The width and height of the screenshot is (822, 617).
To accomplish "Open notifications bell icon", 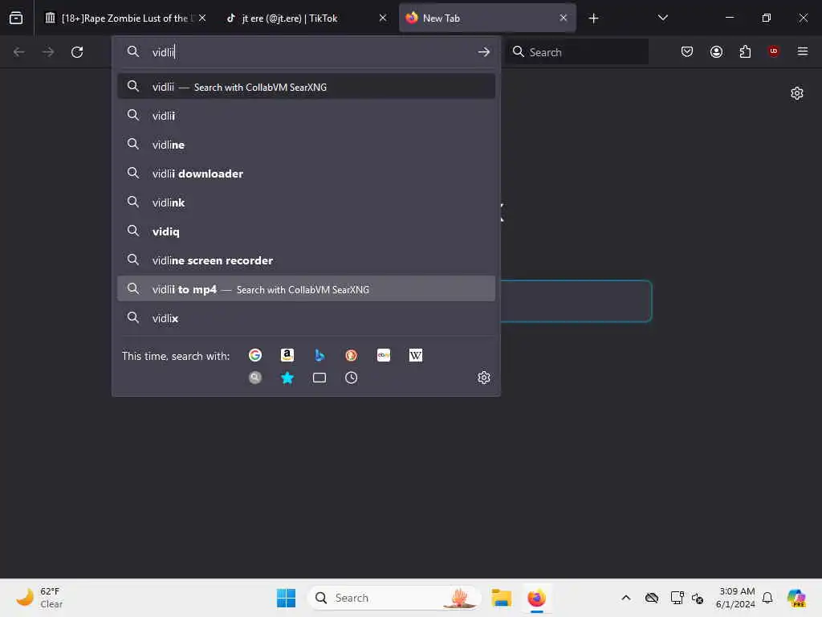I will tap(767, 598).
